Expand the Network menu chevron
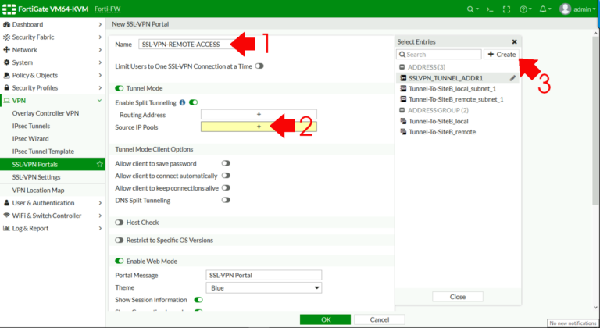 tap(100, 50)
